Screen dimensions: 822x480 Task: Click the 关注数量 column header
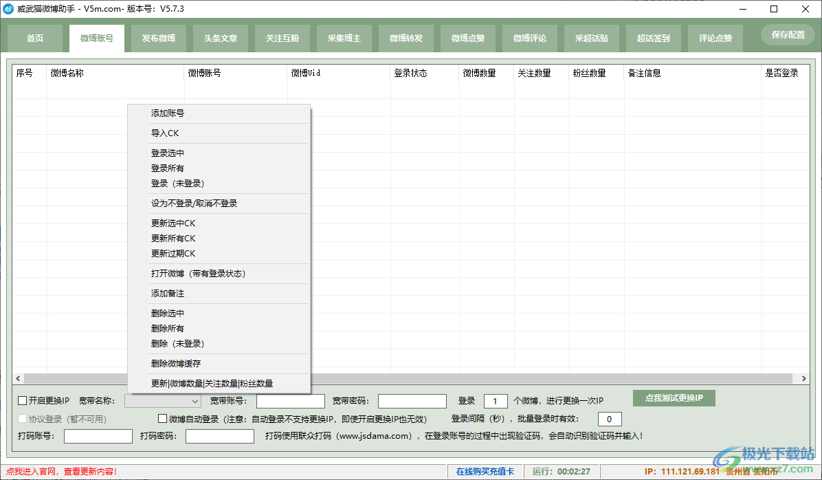542,74
